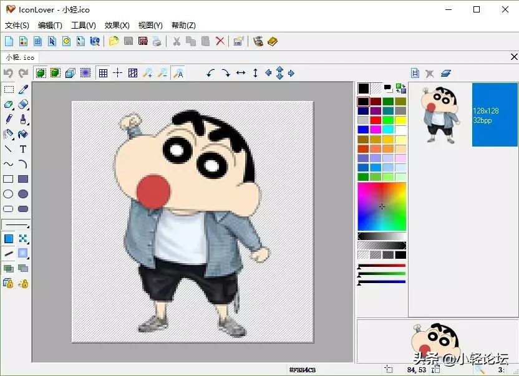Click the grayscale gradient bar
Image resolution: width=519 pixels, height=376 pixels.
[382, 236]
